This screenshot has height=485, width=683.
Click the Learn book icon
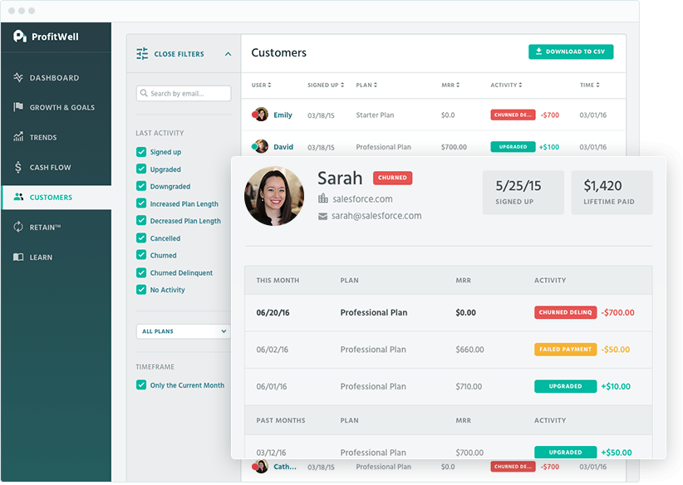tap(18, 257)
